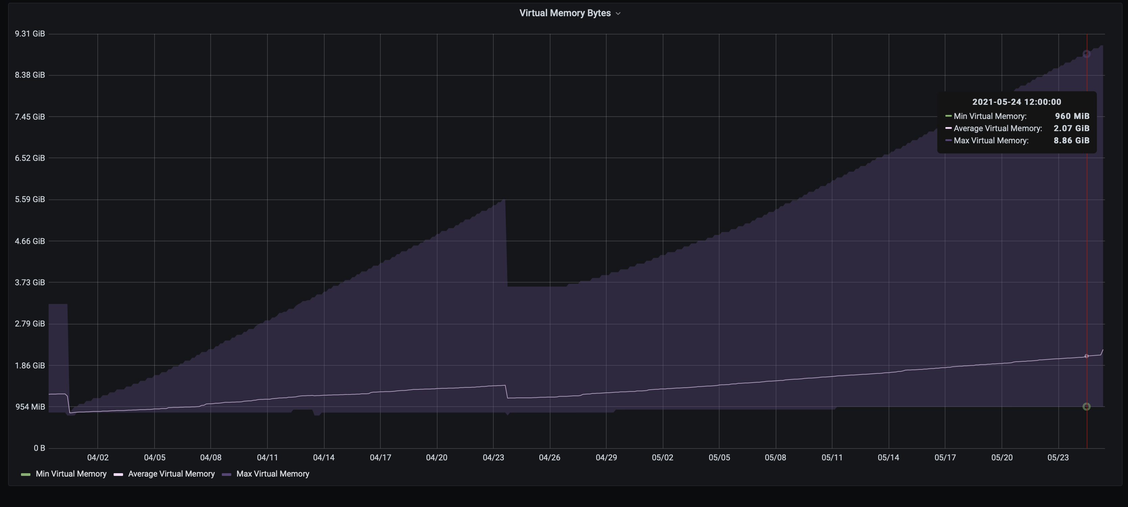
Task: Expand the chevron next to the panel title
Action: point(618,14)
